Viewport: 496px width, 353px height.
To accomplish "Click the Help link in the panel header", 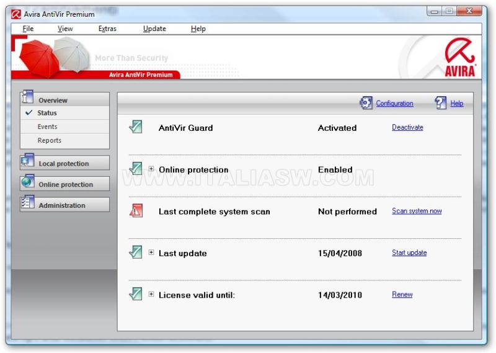I will [x=457, y=104].
